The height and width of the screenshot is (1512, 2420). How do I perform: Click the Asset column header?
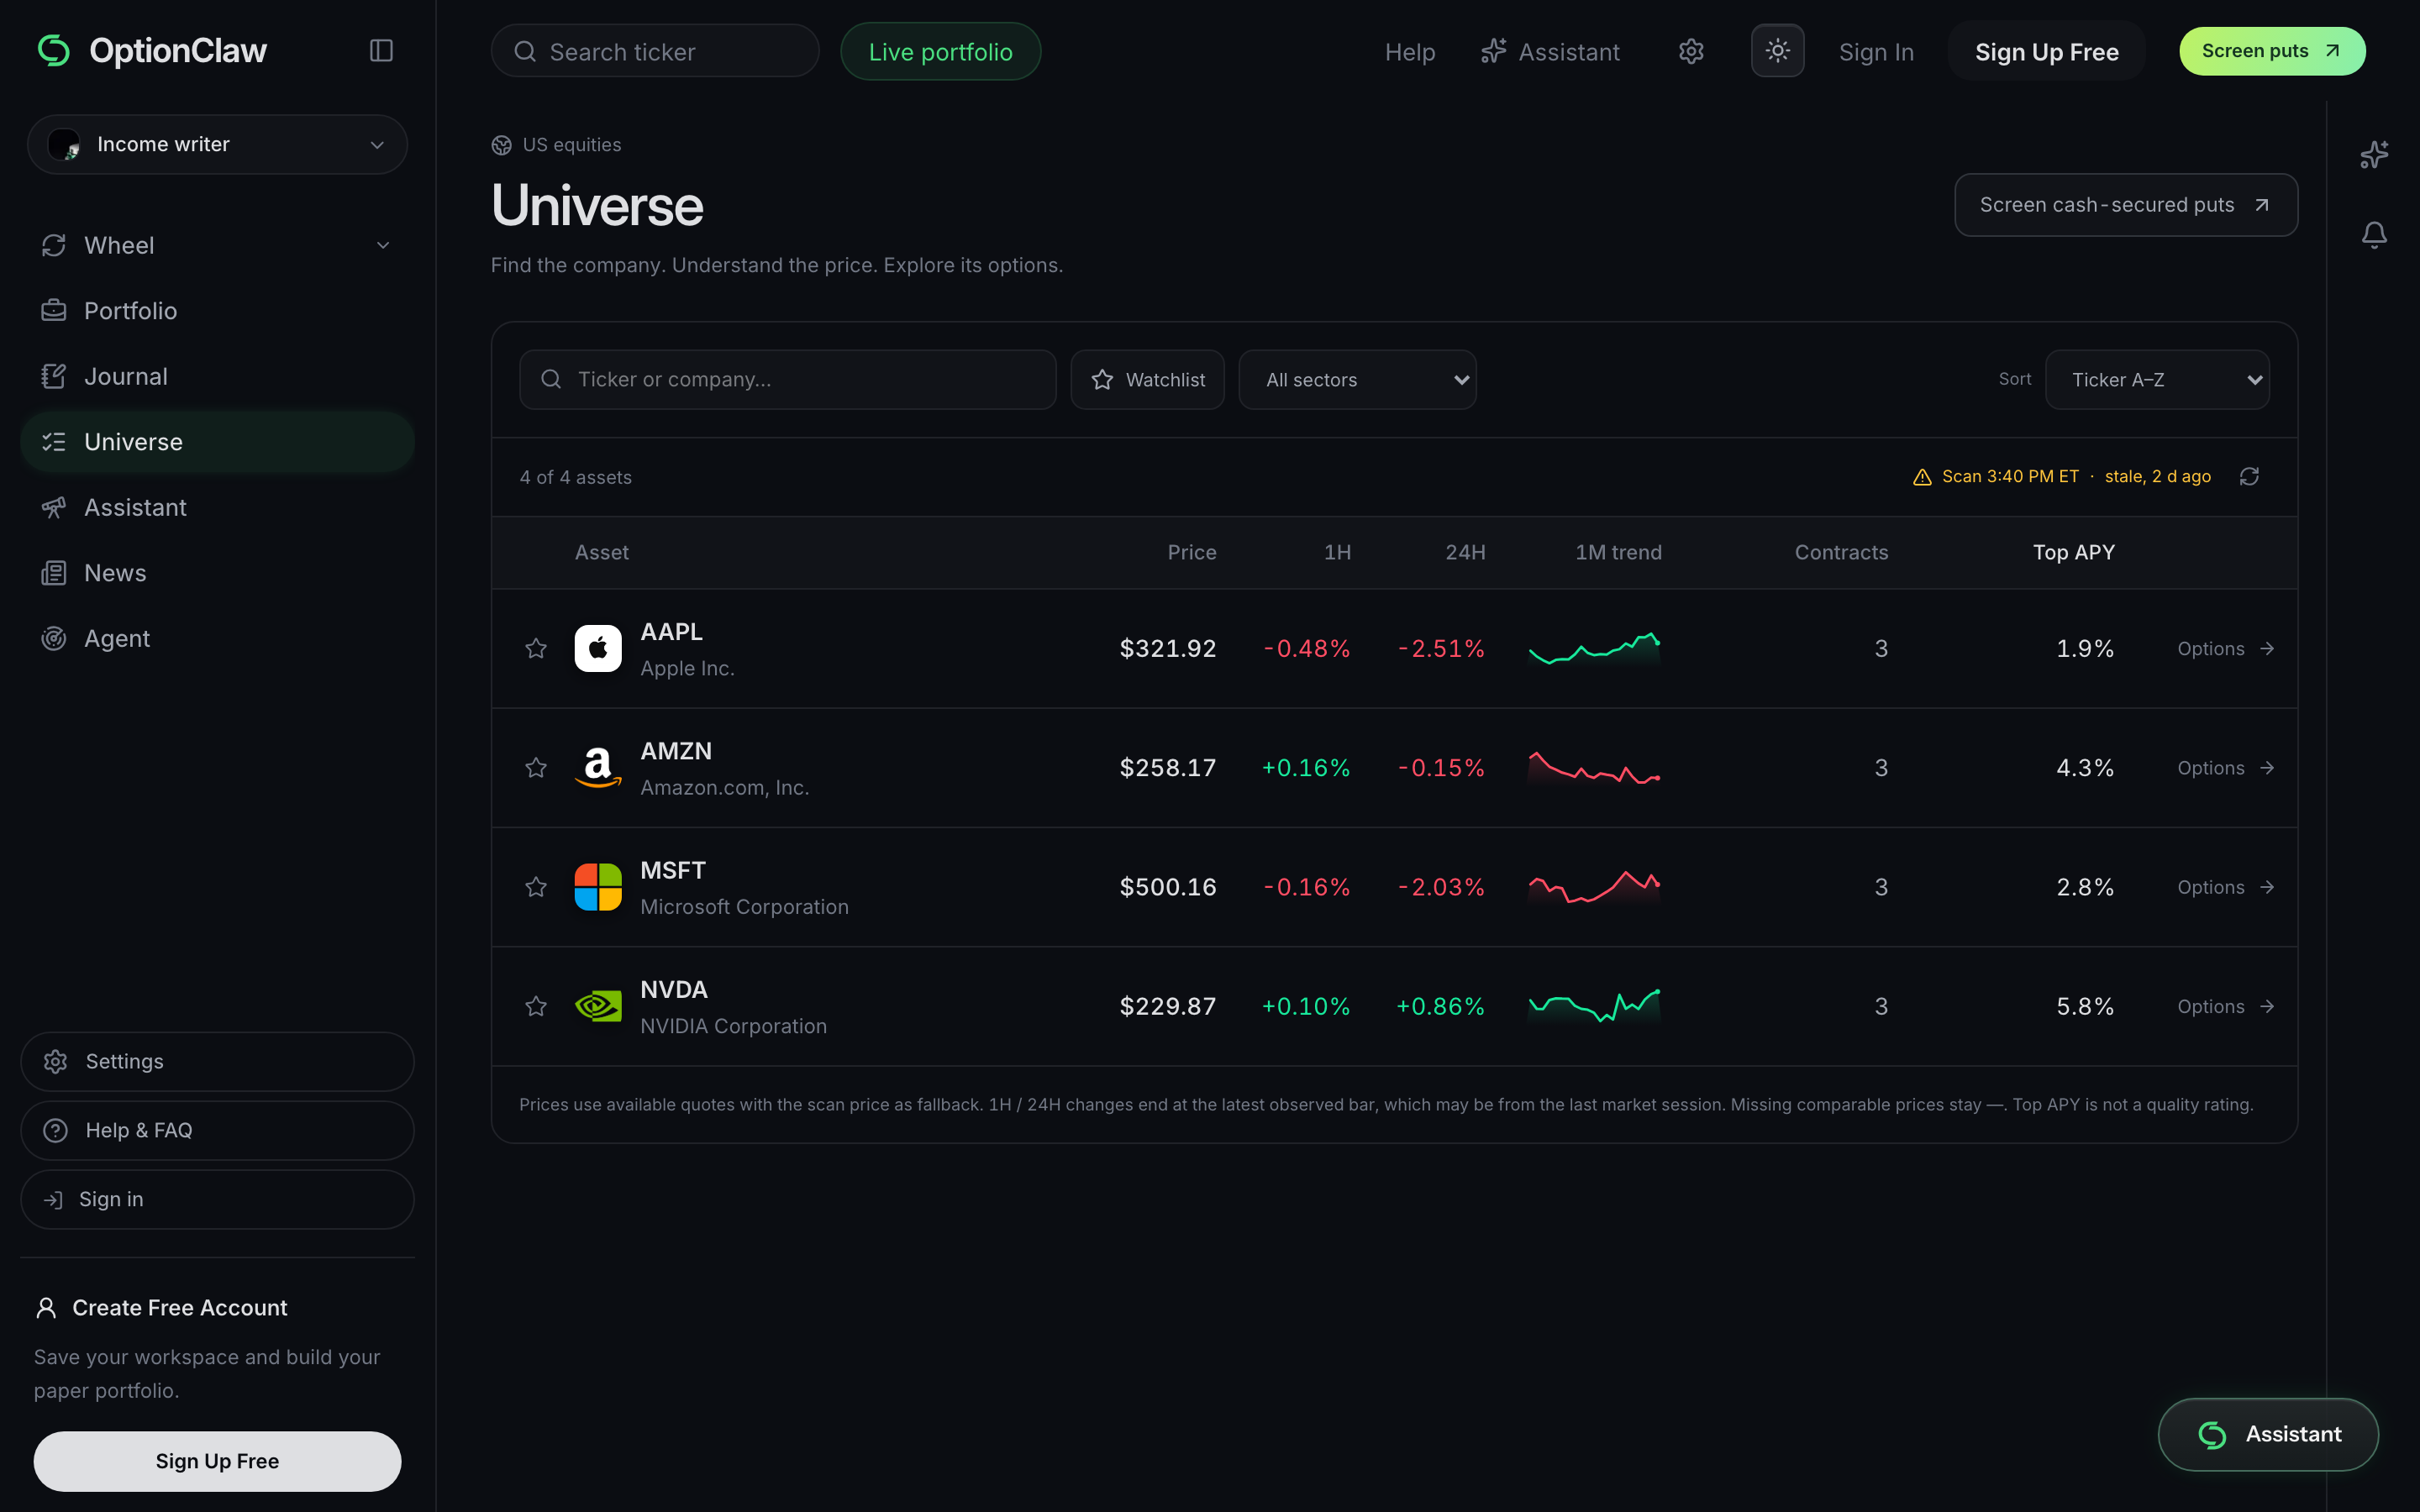601,552
